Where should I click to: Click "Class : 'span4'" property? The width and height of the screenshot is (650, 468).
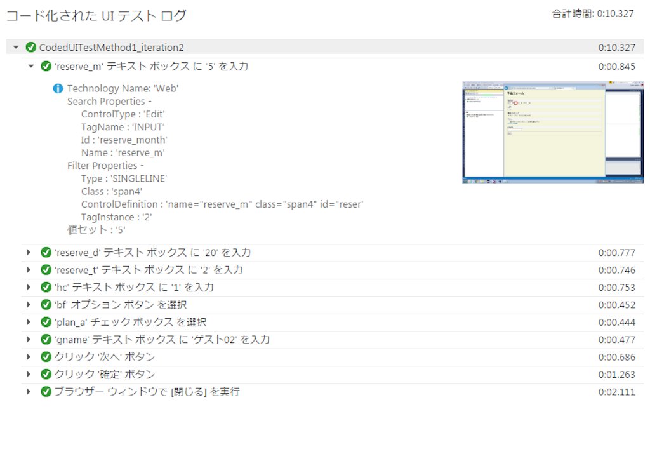click(x=112, y=191)
